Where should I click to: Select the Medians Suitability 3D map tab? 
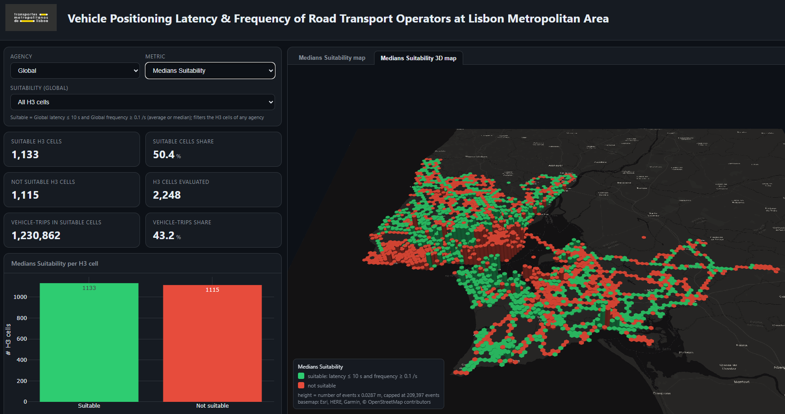[419, 58]
